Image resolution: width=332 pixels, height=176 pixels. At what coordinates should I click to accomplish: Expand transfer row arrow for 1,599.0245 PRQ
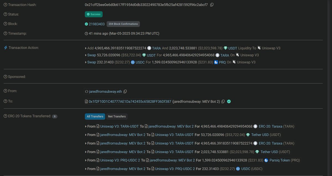pyautogui.click(x=86, y=160)
